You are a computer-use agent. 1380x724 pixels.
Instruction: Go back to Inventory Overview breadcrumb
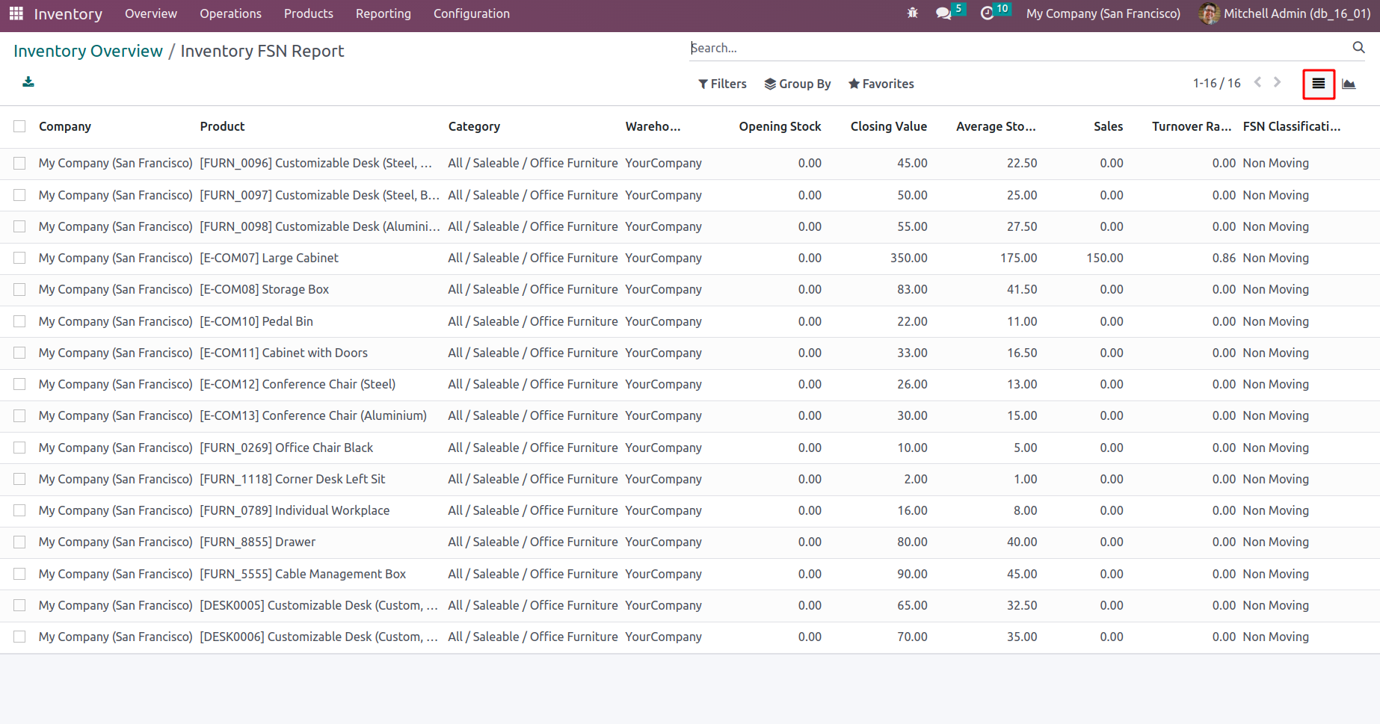(x=88, y=51)
